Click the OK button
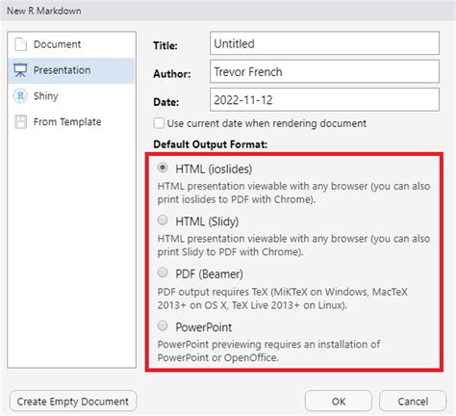Viewport: 456px width, 416px height. (x=339, y=402)
